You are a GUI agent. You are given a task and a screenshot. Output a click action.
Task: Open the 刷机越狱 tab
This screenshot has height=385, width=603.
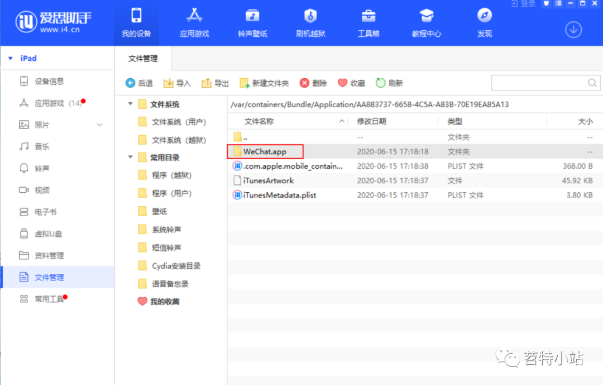(x=311, y=23)
